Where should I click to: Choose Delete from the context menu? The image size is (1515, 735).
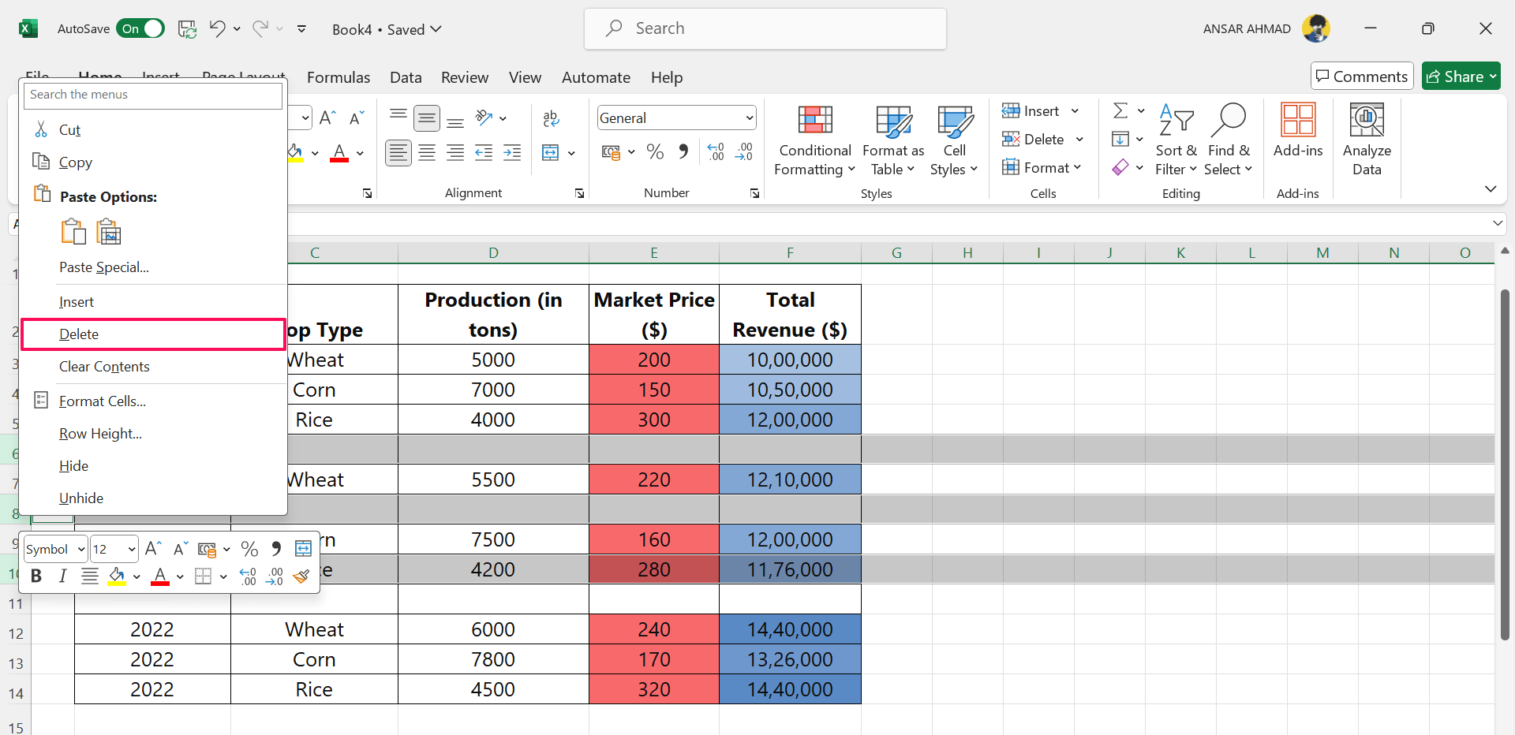pyautogui.click(x=79, y=334)
